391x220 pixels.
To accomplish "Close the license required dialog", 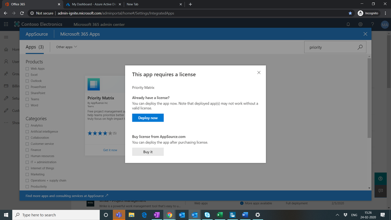I will point(259,72).
